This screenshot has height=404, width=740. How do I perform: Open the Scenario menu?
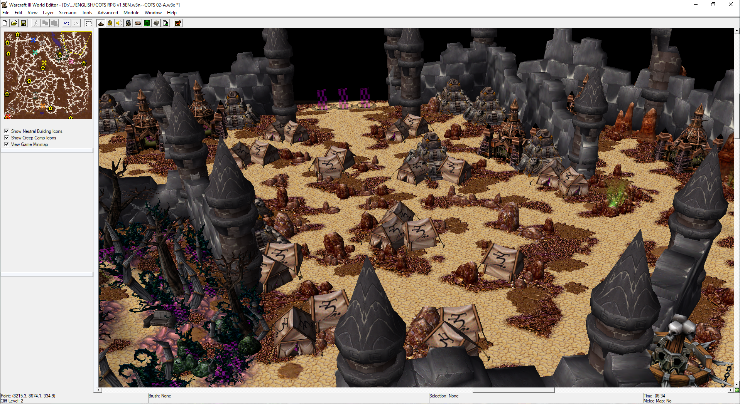click(x=68, y=13)
